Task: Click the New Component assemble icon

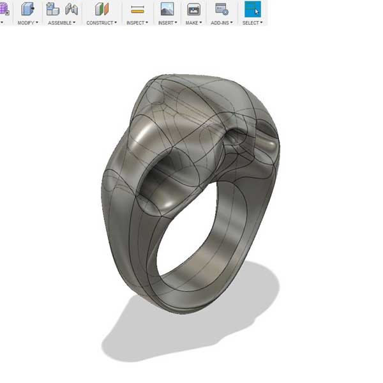Action: coord(52,9)
